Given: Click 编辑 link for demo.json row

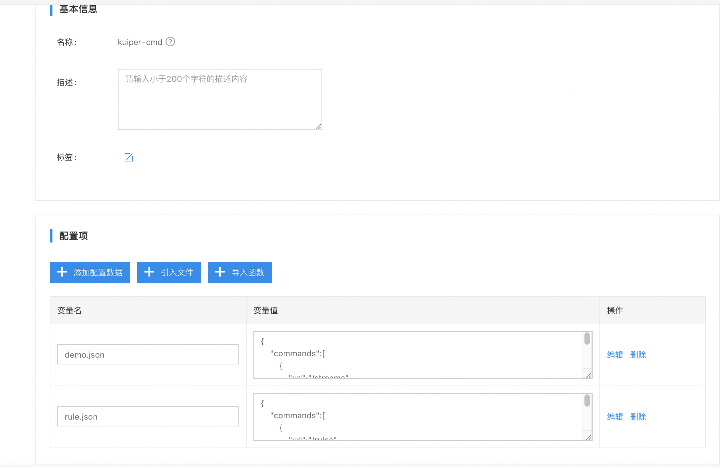Looking at the screenshot, I should [x=615, y=355].
